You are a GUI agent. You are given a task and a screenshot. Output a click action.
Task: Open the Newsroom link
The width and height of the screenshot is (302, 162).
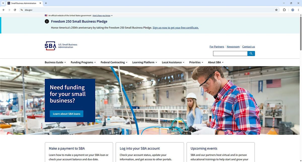click(233, 47)
